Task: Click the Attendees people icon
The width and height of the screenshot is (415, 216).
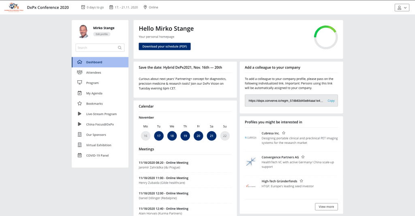Action: 79,73
